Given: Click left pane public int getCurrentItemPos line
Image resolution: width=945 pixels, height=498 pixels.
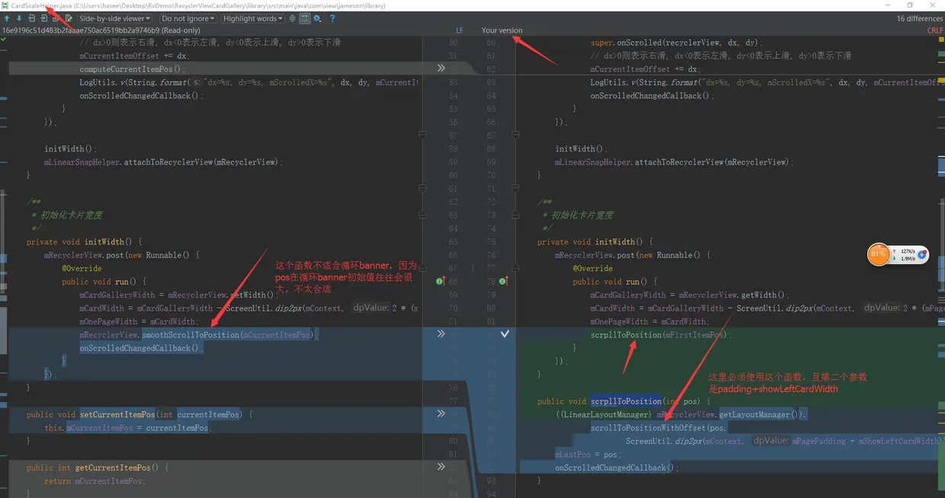Looking at the screenshot, I should pos(98,468).
